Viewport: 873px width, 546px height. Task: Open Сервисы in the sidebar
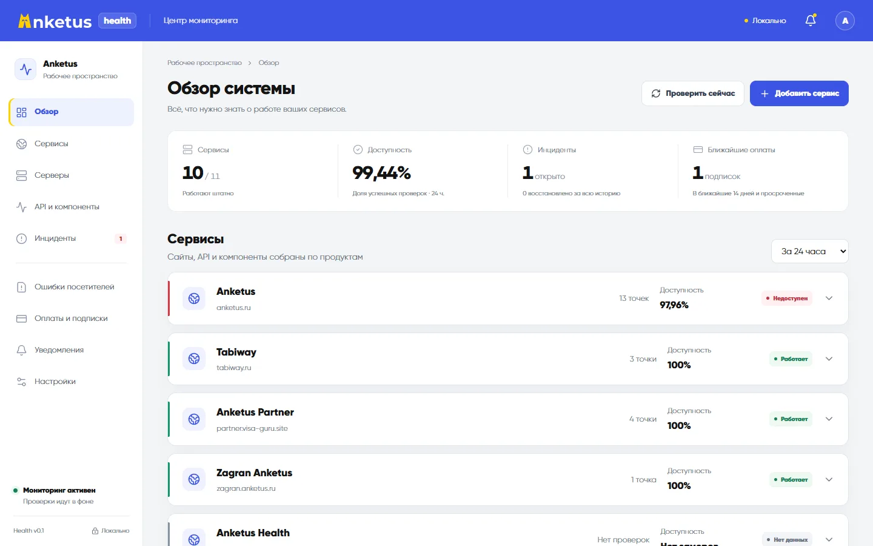click(72, 144)
